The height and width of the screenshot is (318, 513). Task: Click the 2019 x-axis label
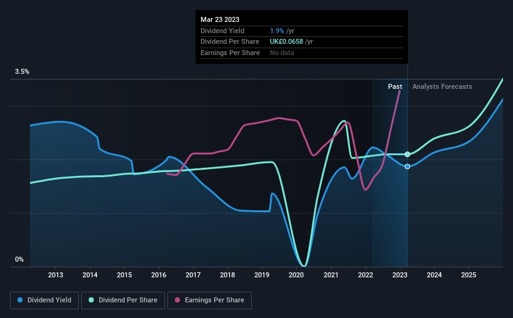(x=262, y=275)
